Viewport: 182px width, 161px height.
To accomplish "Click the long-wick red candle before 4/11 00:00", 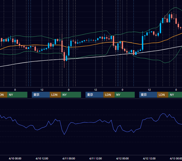I will (x=64, y=57).
